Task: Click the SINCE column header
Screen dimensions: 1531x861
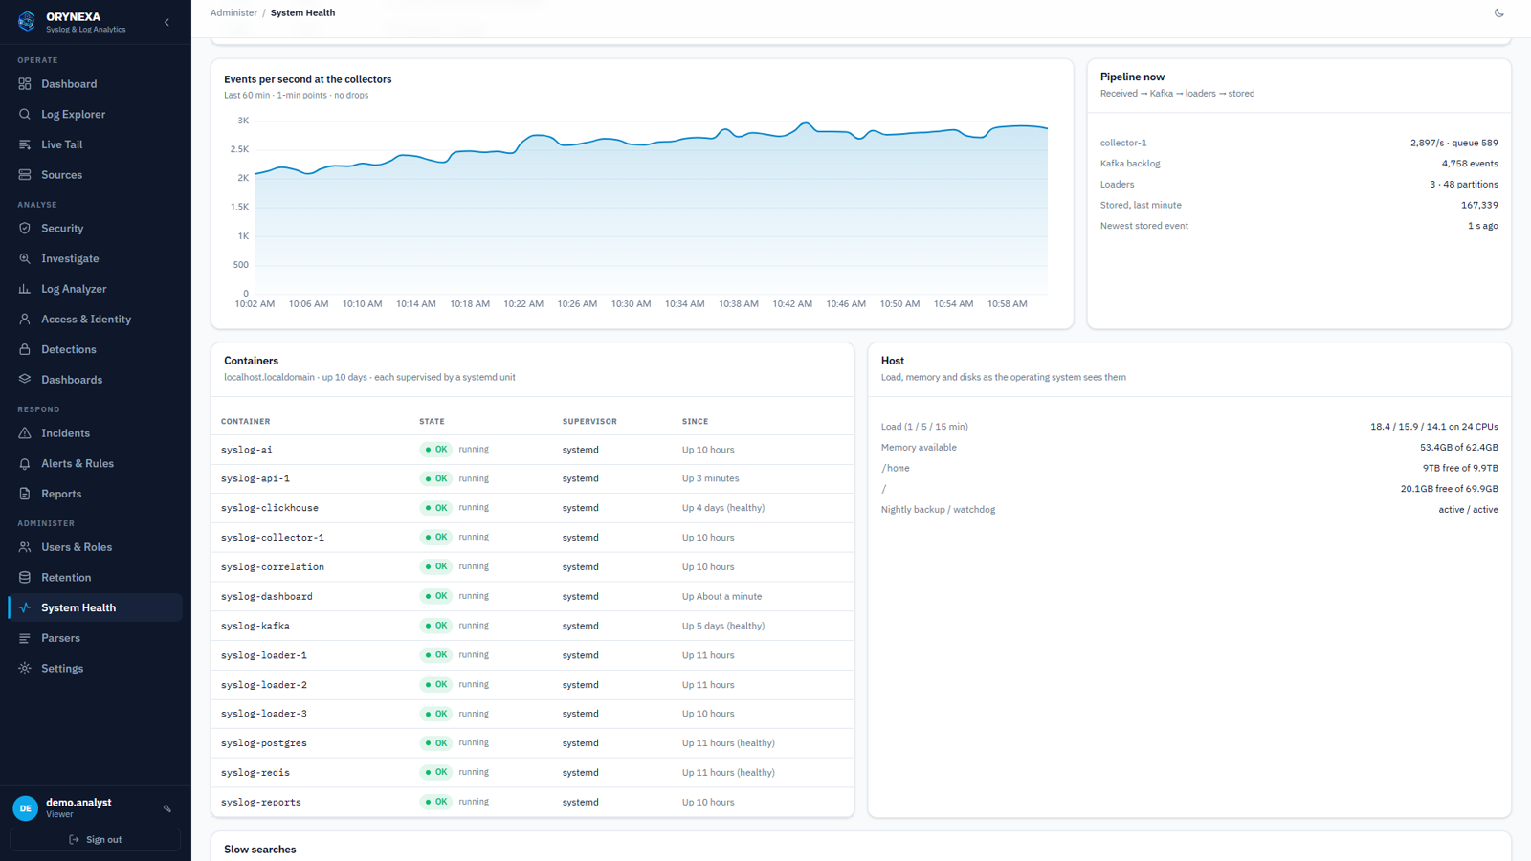Action: [x=695, y=421]
